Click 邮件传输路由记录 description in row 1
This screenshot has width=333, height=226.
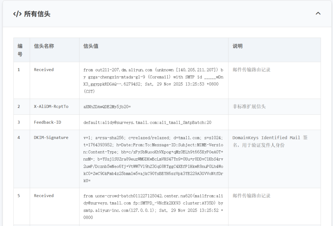pyautogui.click(x=251, y=70)
